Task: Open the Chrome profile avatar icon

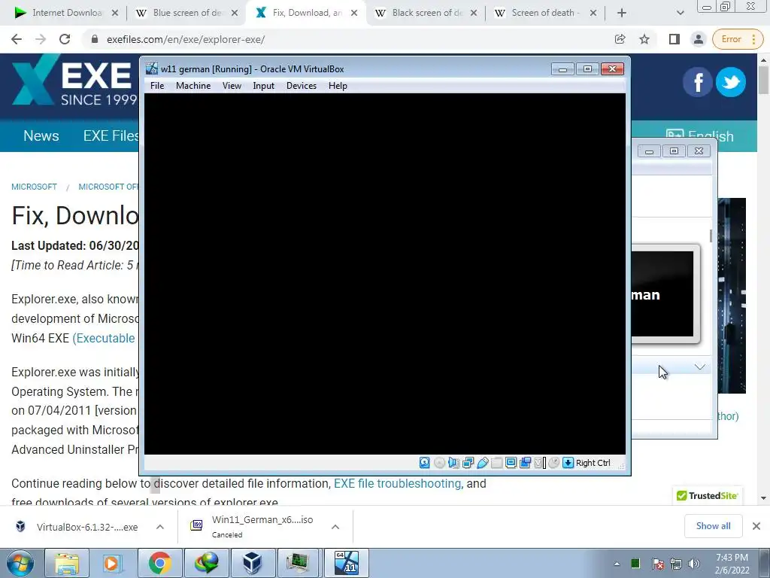Action: point(699,39)
